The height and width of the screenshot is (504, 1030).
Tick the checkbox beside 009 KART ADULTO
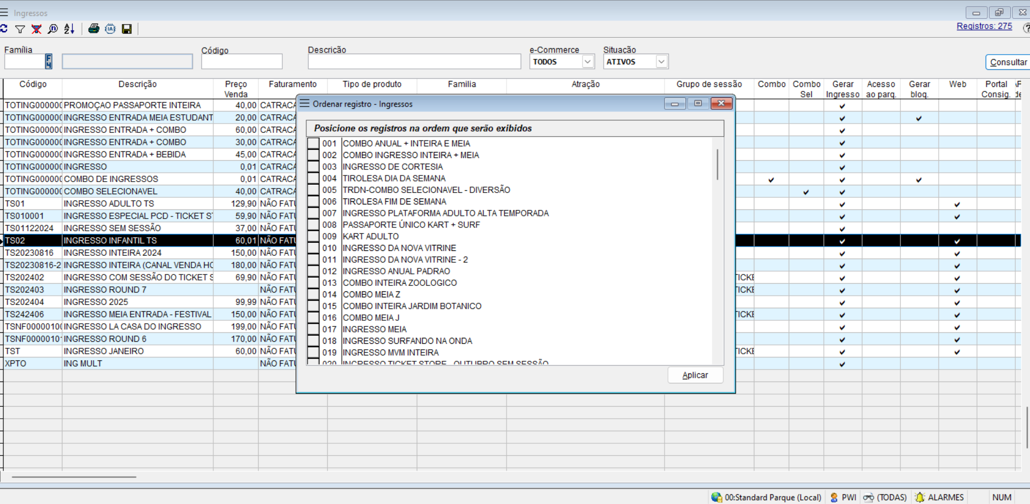[x=313, y=237]
